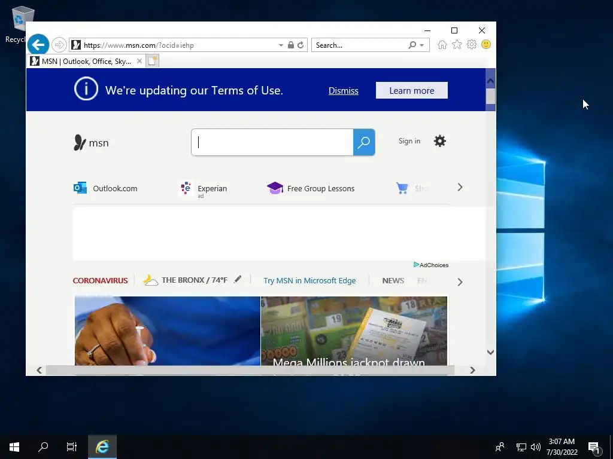Image resolution: width=613 pixels, height=459 pixels.
Task: Click the msn butterfly logo
Action: pos(91,143)
